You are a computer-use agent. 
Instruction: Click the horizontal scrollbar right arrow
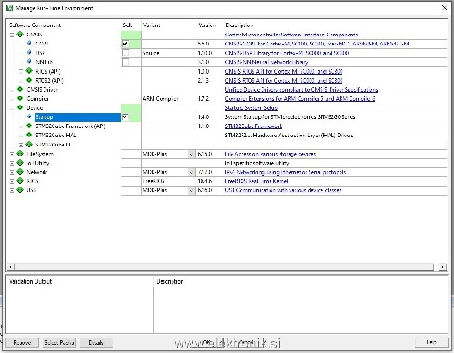pos(443,267)
